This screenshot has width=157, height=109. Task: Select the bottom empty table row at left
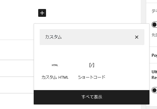pos(17,85)
